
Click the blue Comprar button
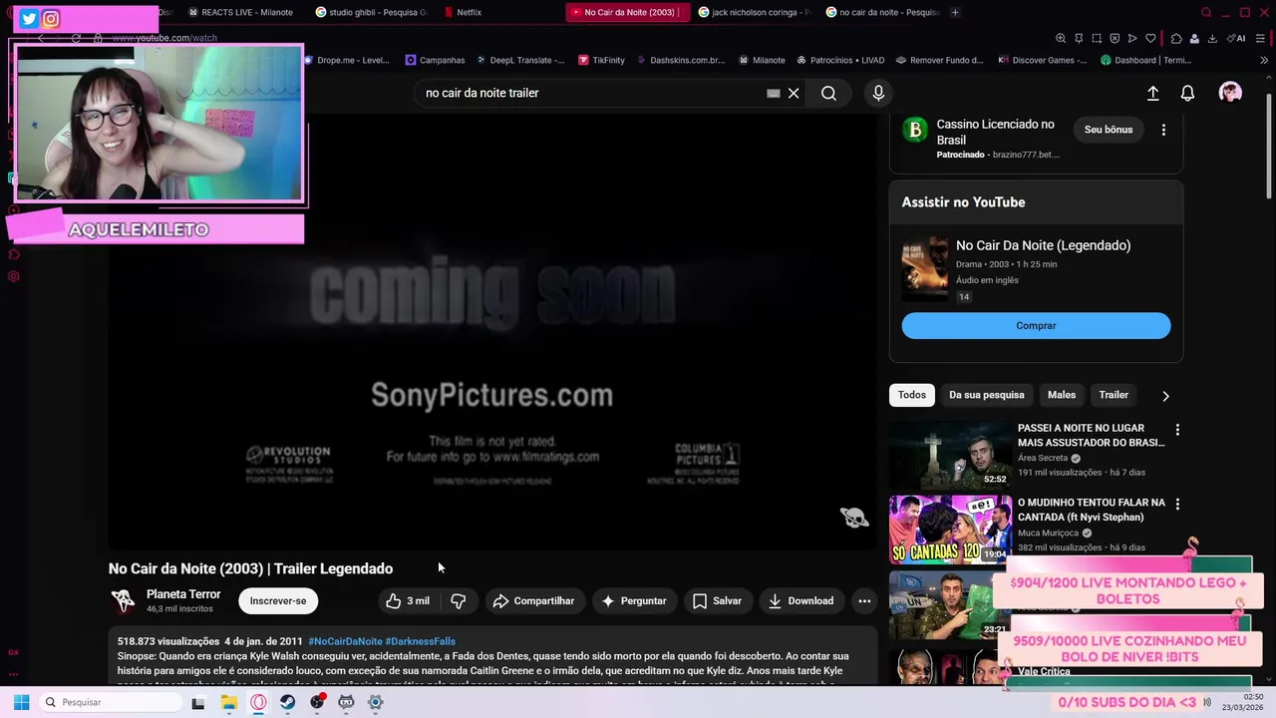coord(1036,326)
